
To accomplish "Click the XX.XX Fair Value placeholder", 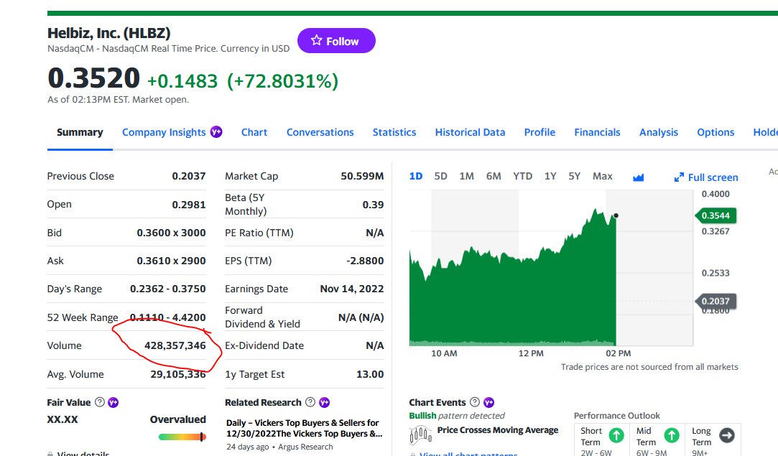I will click(62, 420).
